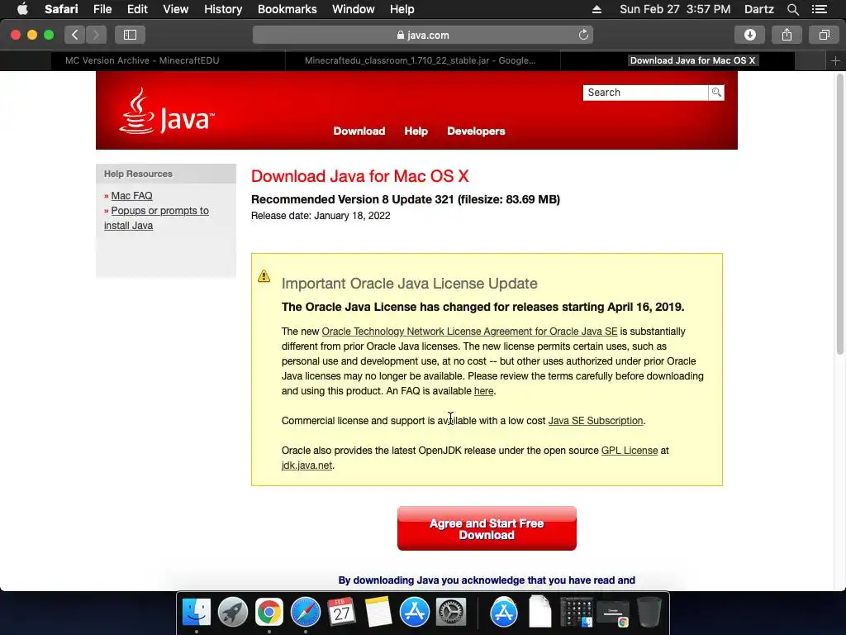The image size is (846, 635).
Task: Click the menu bar date and time
Action: click(675, 9)
